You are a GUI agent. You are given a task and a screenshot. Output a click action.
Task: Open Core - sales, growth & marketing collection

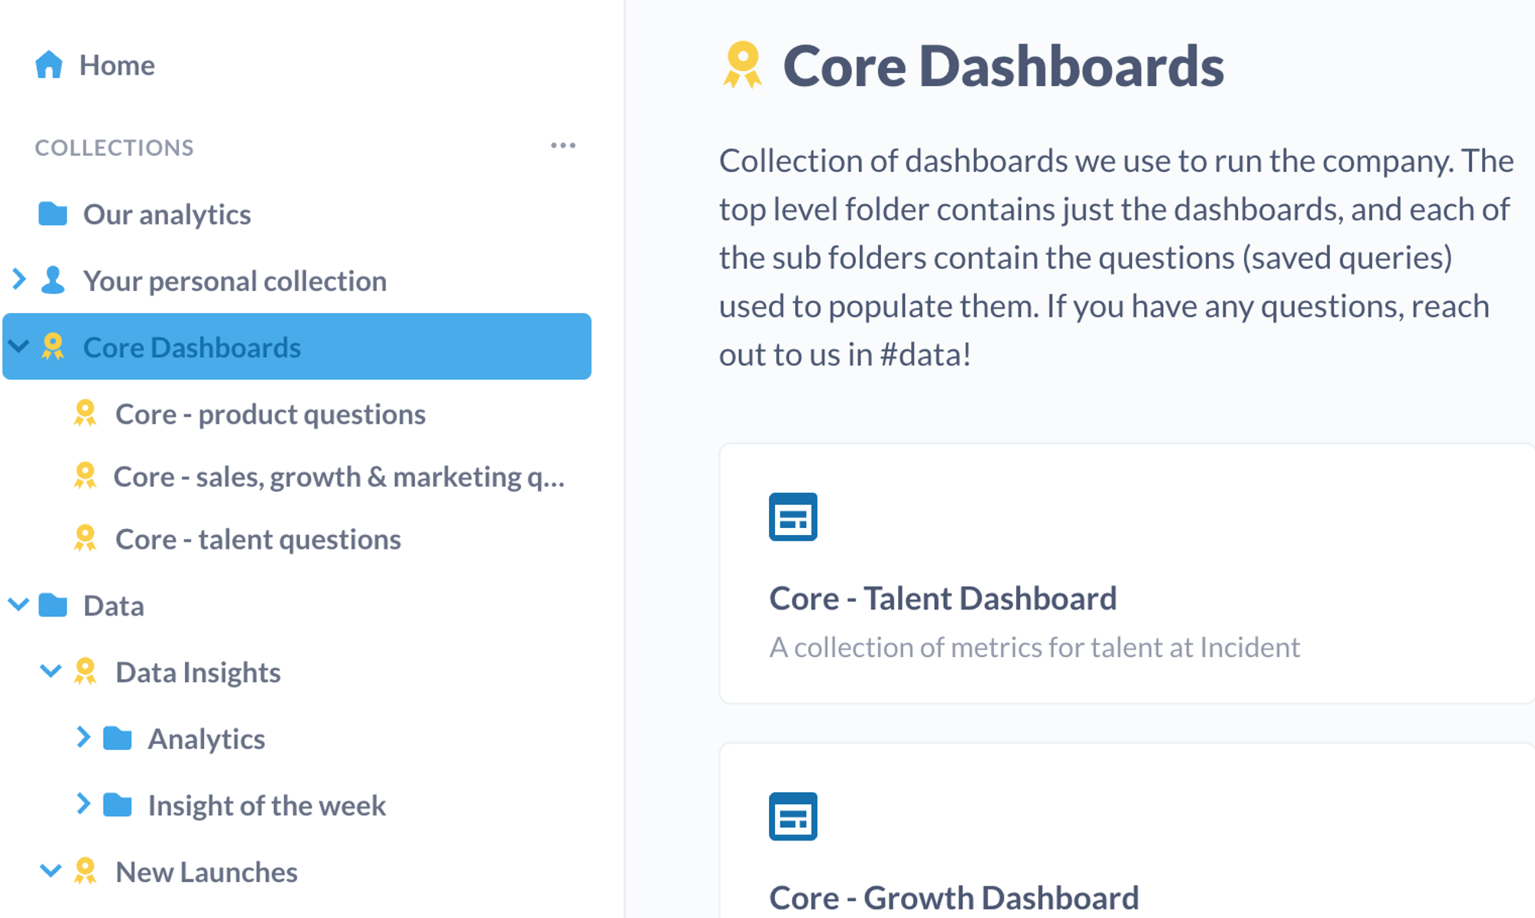point(338,477)
